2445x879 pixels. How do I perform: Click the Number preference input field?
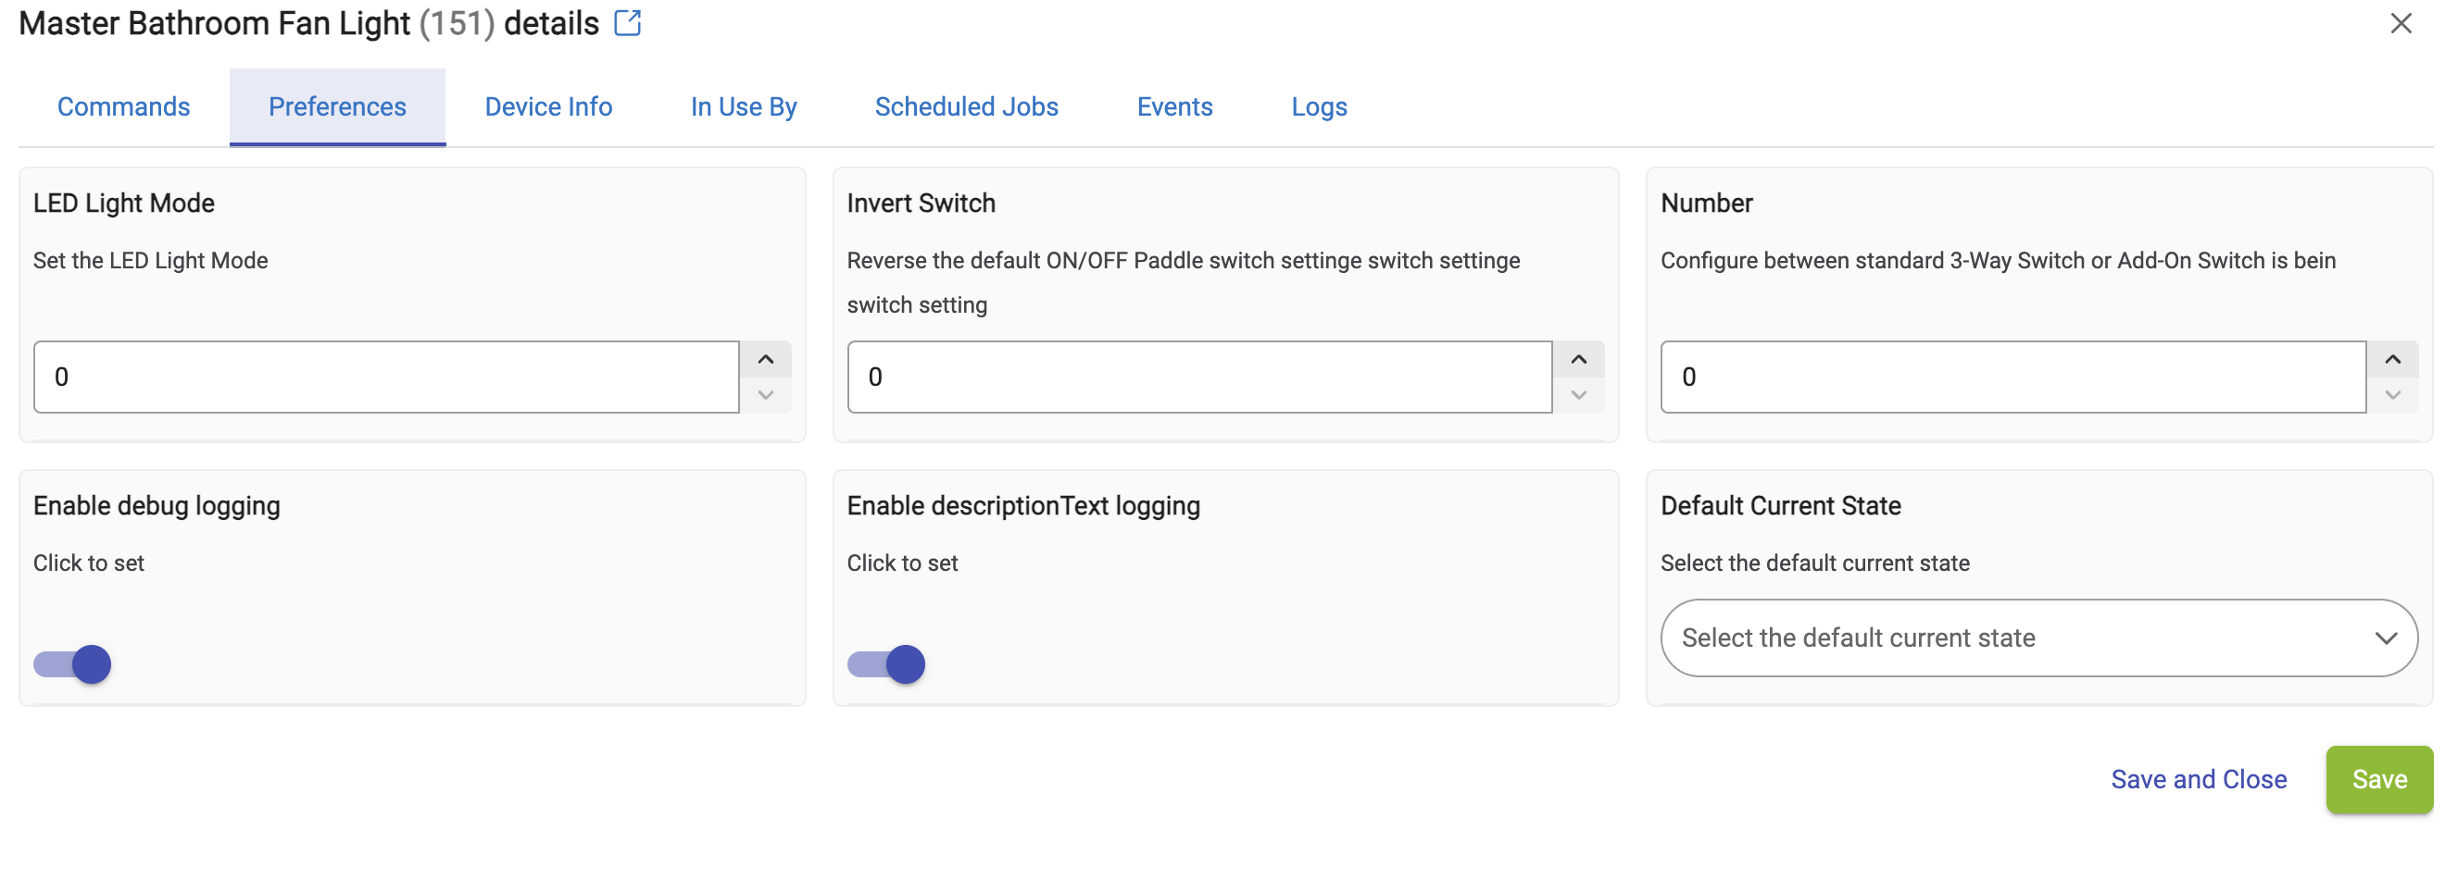pyautogui.click(x=2013, y=378)
